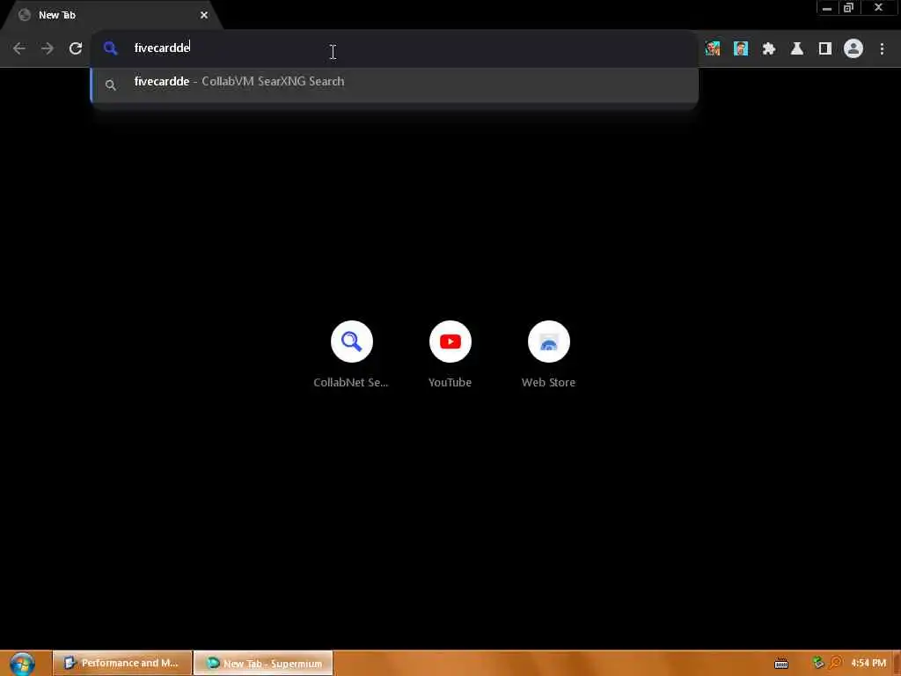Click the blue search icon in address bar
This screenshot has width=901, height=676.
pos(110,48)
